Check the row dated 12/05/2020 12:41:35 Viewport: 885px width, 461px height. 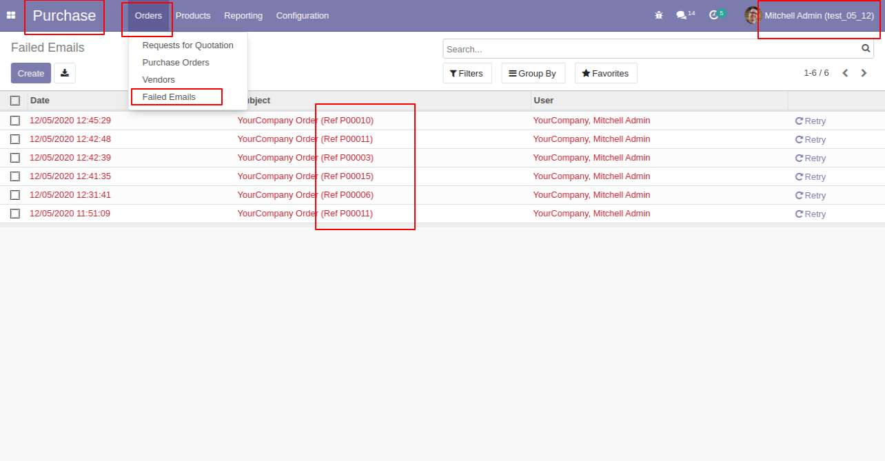coord(15,176)
